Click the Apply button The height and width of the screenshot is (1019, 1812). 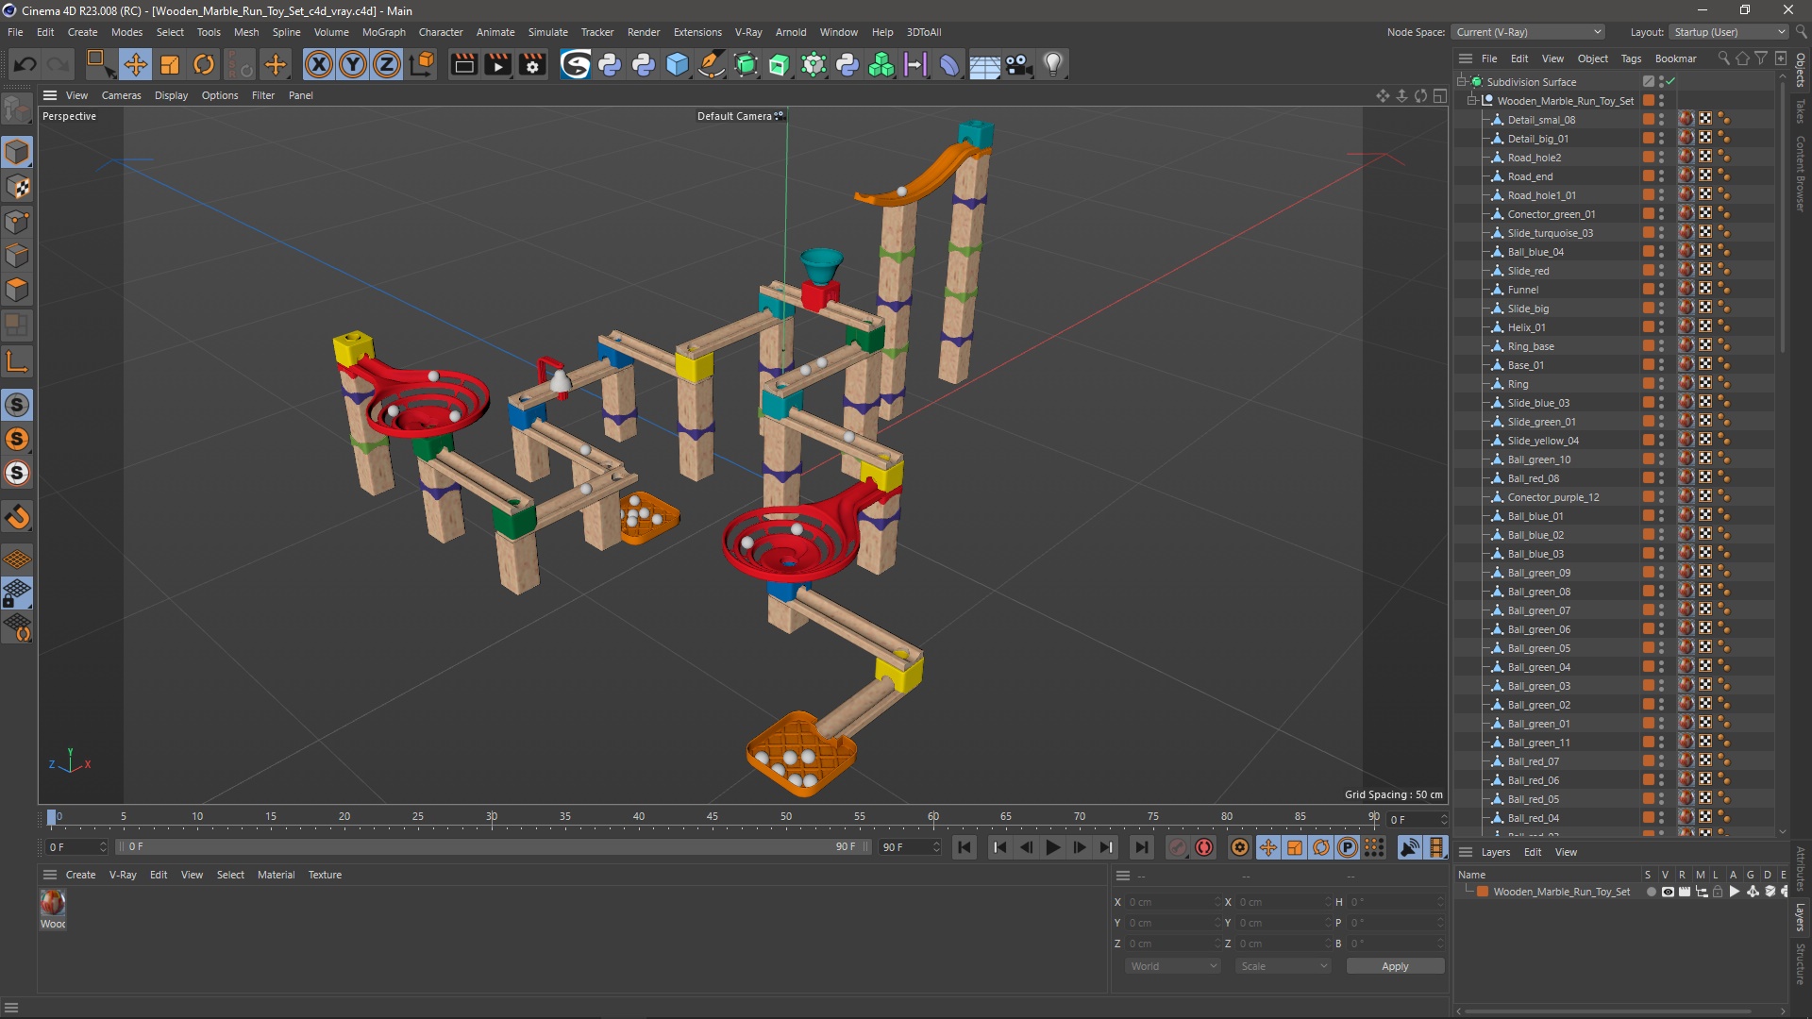1395,966
